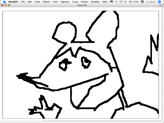Open the battery 97% status menu
Image resolution: width=164 pixels, height=123 pixels.
pos(134,2)
